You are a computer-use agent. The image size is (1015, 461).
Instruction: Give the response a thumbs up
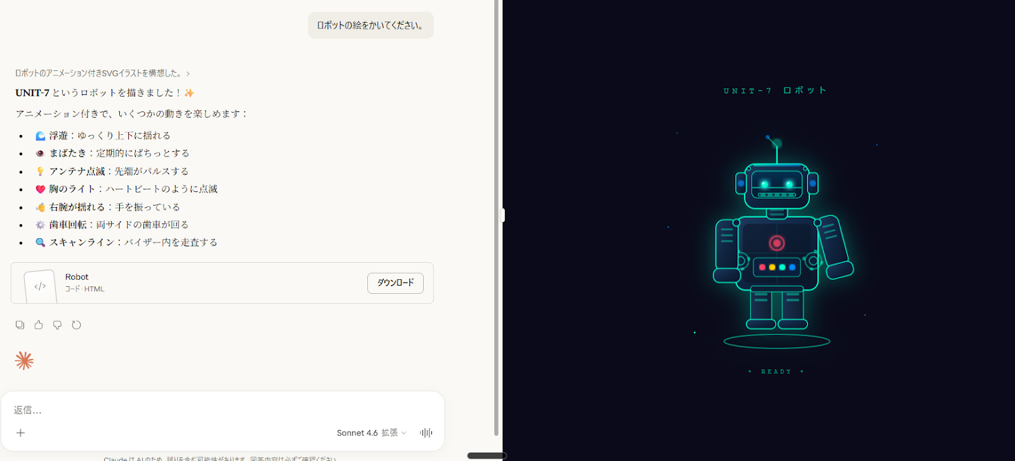pyautogui.click(x=39, y=325)
